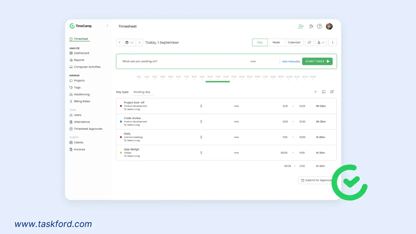Click the 12:30 end time of Code review
This screenshot has height=234, width=416.
pos(302,122)
